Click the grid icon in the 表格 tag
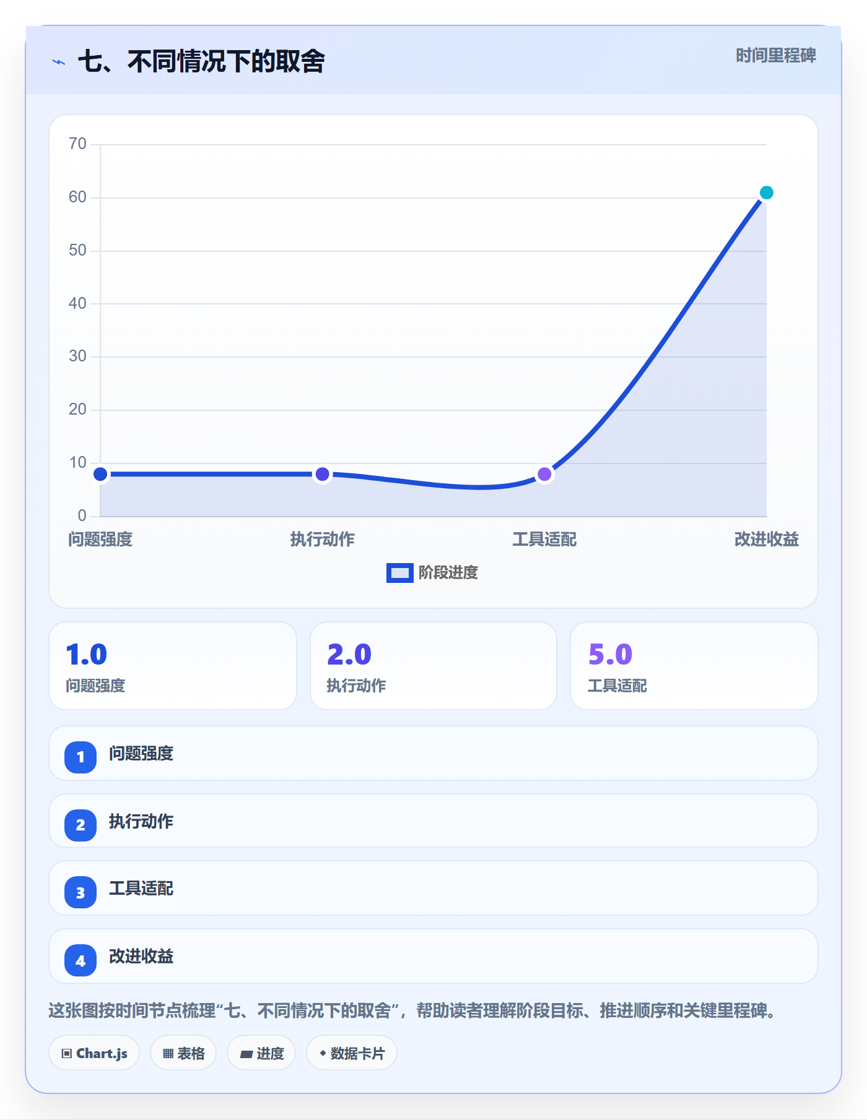The height and width of the screenshot is (1120, 867). click(x=168, y=1053)
